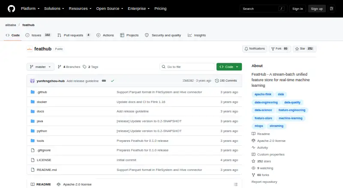
Task: Open the README outline list icon
Action: [235, 184]
